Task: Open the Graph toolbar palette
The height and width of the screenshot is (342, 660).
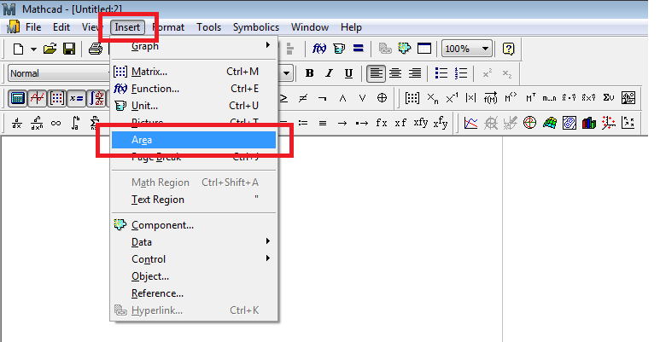Action: [37, 98]
